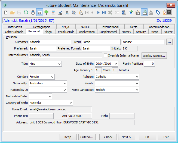This screenshot has height=143, width=178.
Task: Run spell check ABC icon
Action: [60, 13]
